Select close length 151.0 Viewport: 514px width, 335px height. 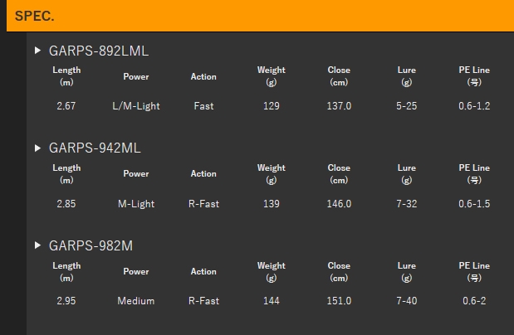pos(339,301)
